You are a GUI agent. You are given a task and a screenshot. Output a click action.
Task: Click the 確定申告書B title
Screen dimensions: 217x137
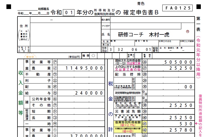141,13
